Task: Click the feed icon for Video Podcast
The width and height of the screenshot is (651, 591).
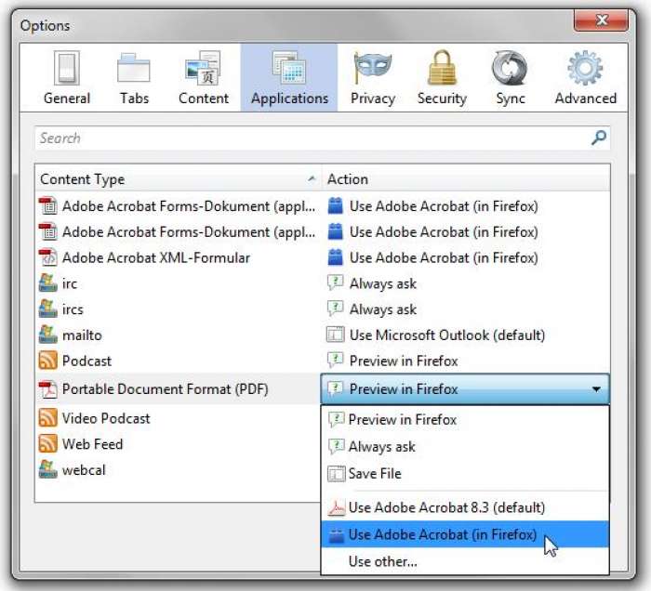Action: coord(47,418)
